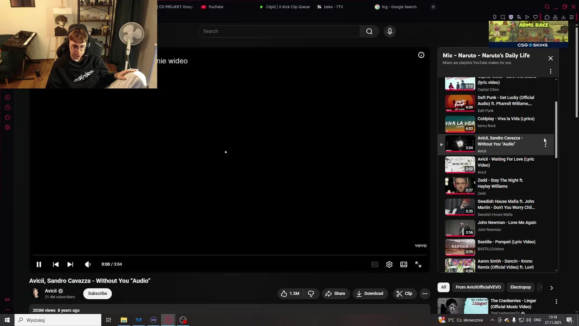Create a Clip of the video
Image resolution: width=579 pixels, height=326 pixels.
(x=404, y=293)
